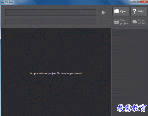The height and width of the screenshot is (116, 148).
Task: Click the 'Export cliplet' text label
Action: (142, 22)
